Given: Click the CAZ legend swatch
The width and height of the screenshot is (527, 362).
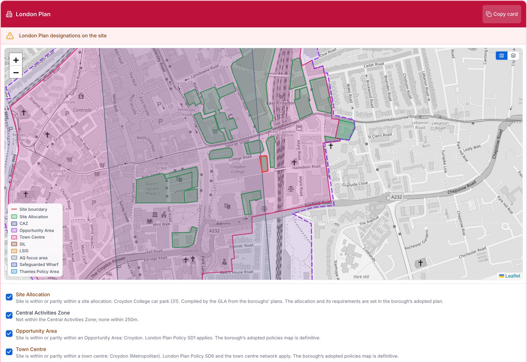Looking at the screenshot, I should pyautogui.click(x=14, y=224).
